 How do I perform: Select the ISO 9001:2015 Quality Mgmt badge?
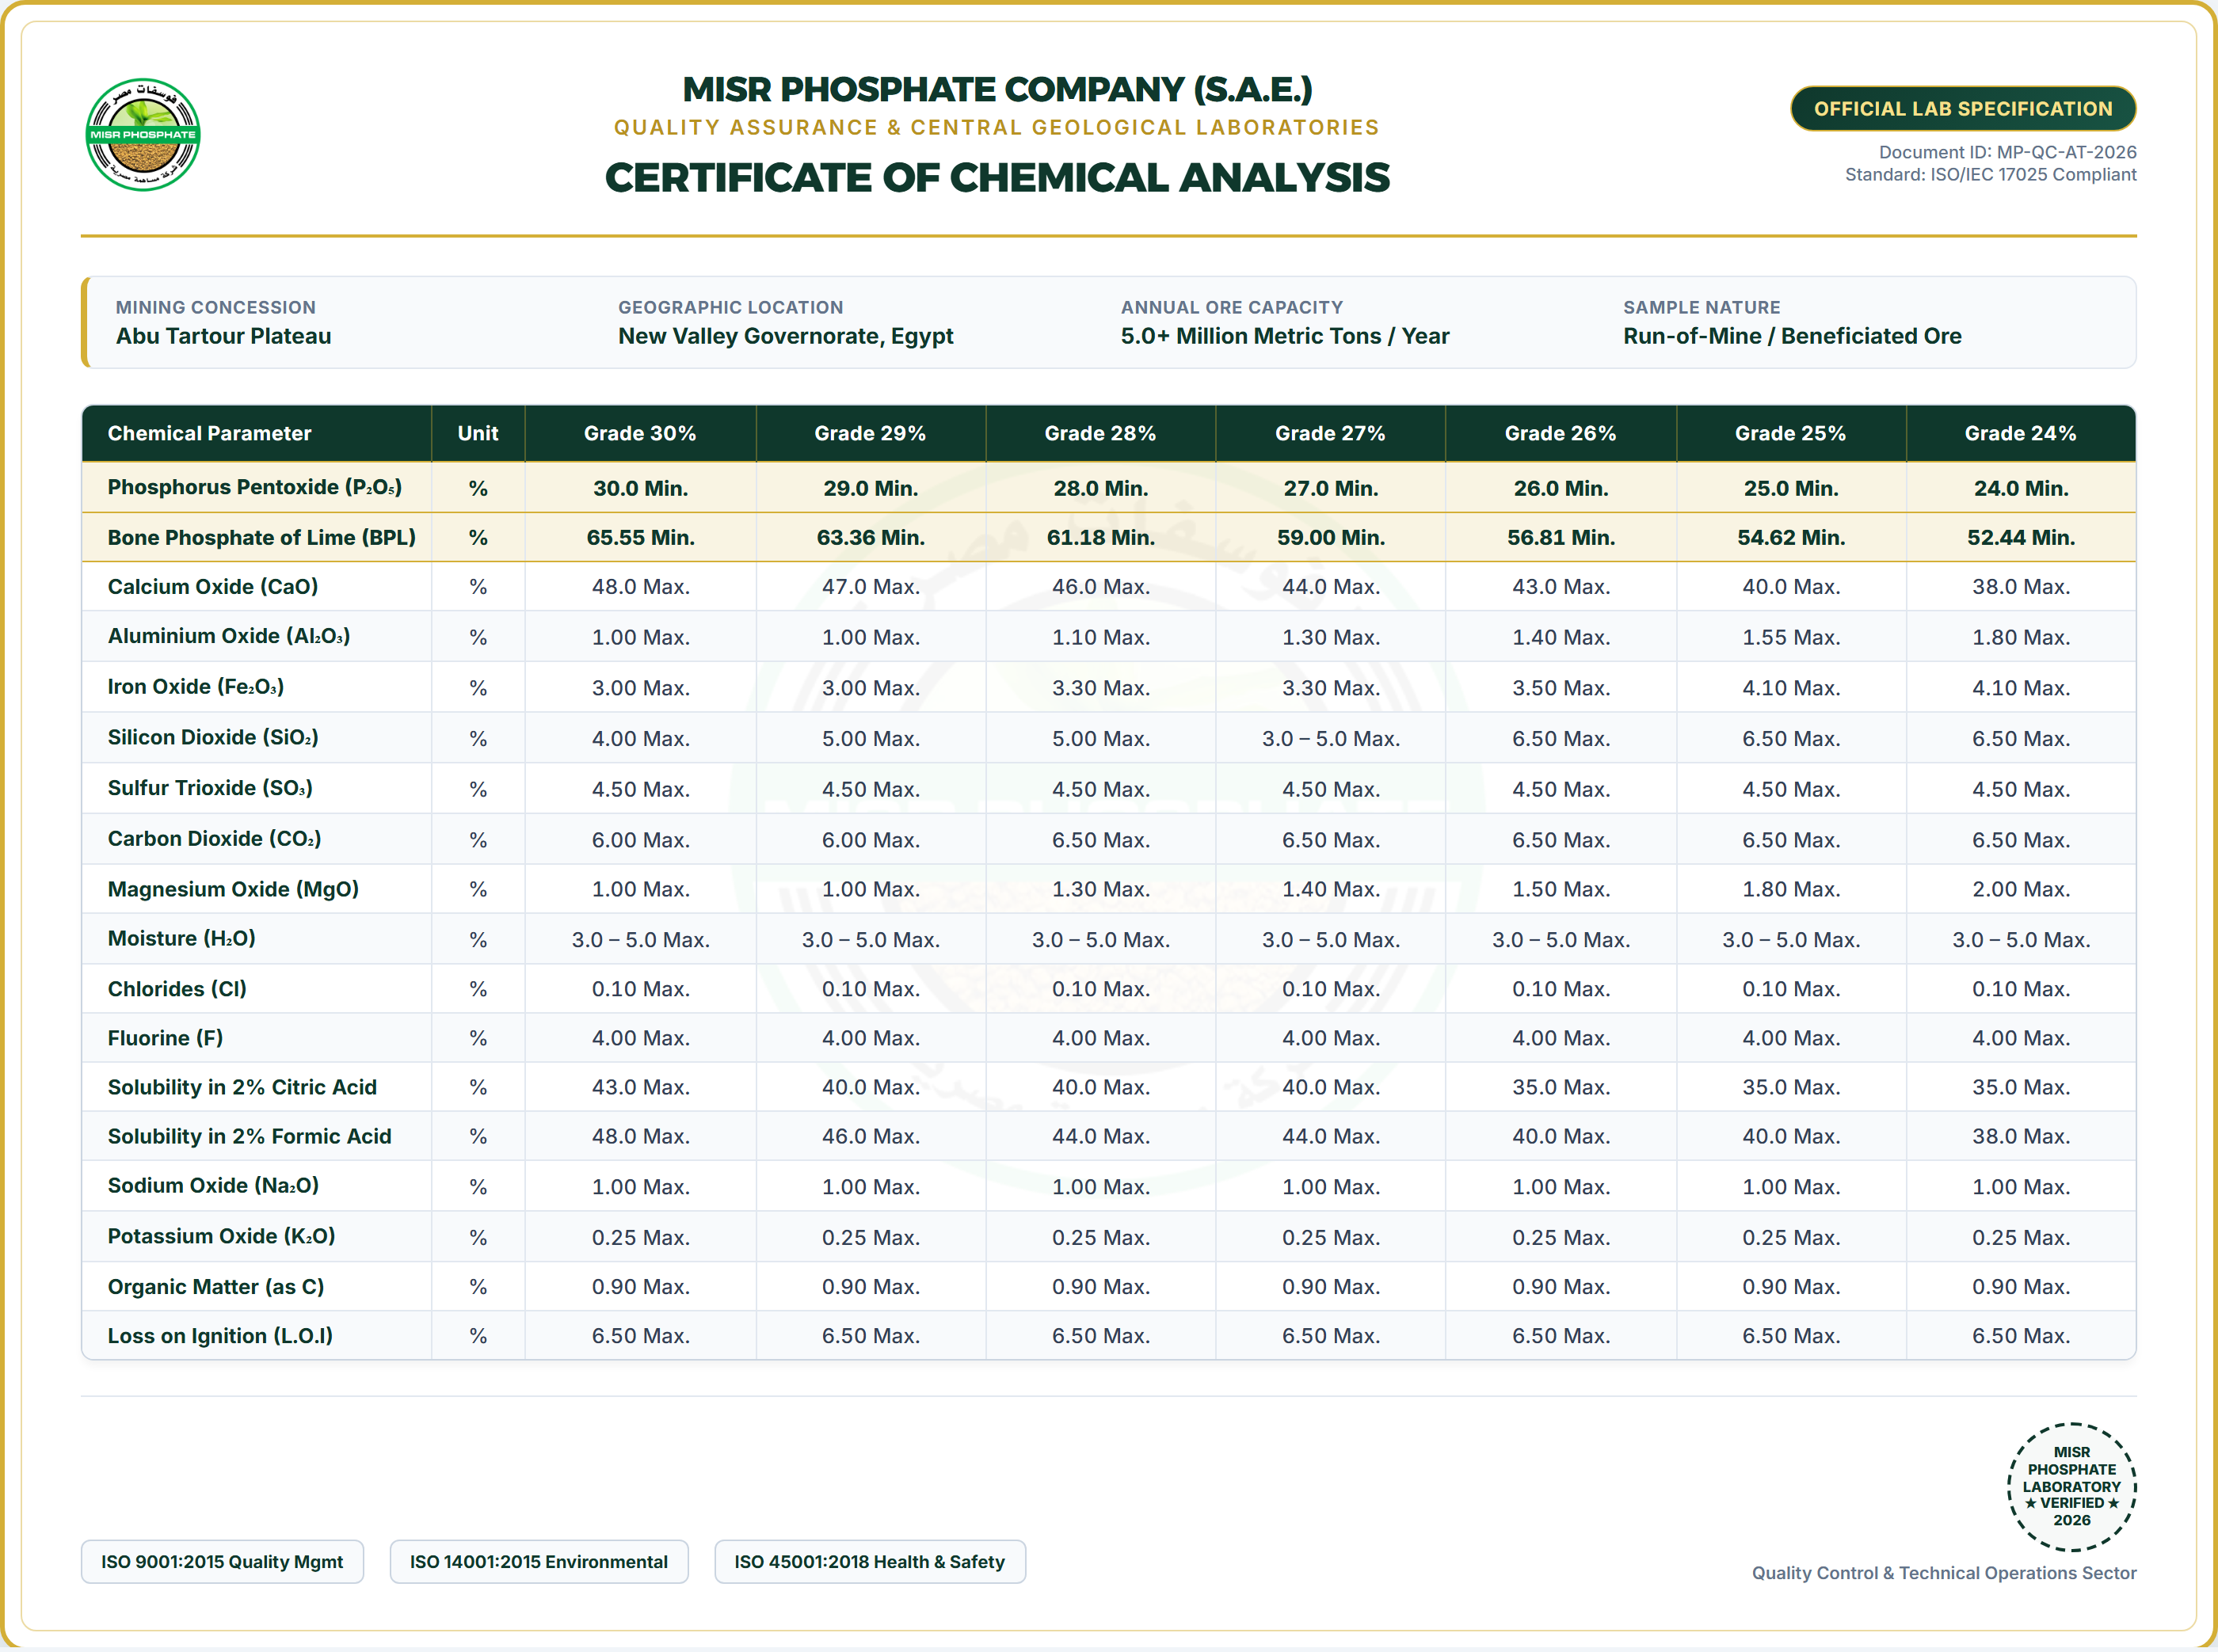(222, 1561)
